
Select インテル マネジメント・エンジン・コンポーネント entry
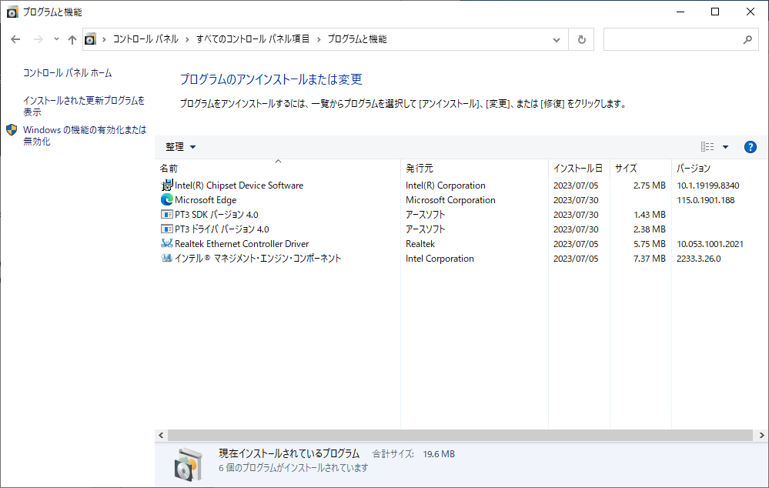tap(258, 259)
